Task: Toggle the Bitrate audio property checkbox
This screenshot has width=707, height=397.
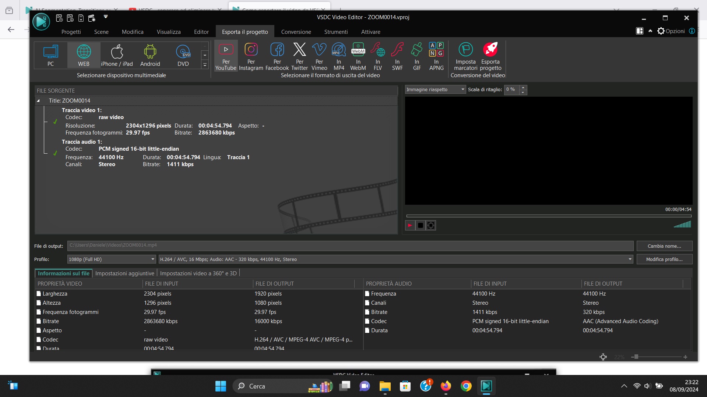Action: (367, 312)
